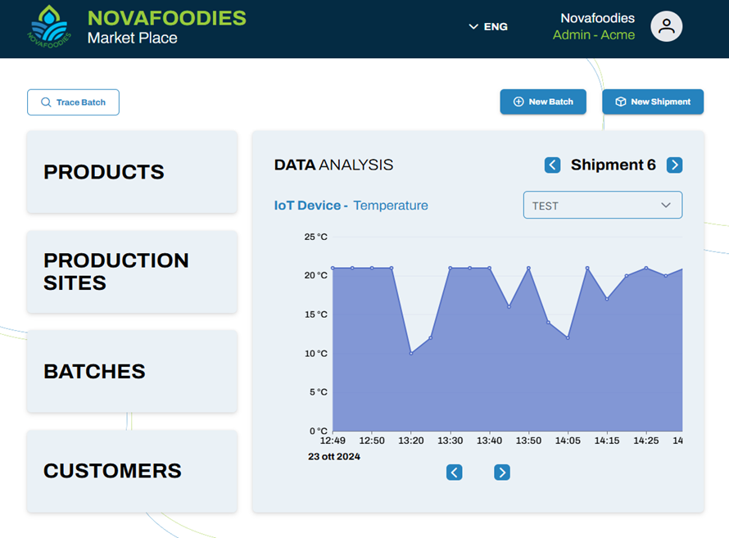
Task: Open the PRODUCTS section
Action: pos(132,172)
